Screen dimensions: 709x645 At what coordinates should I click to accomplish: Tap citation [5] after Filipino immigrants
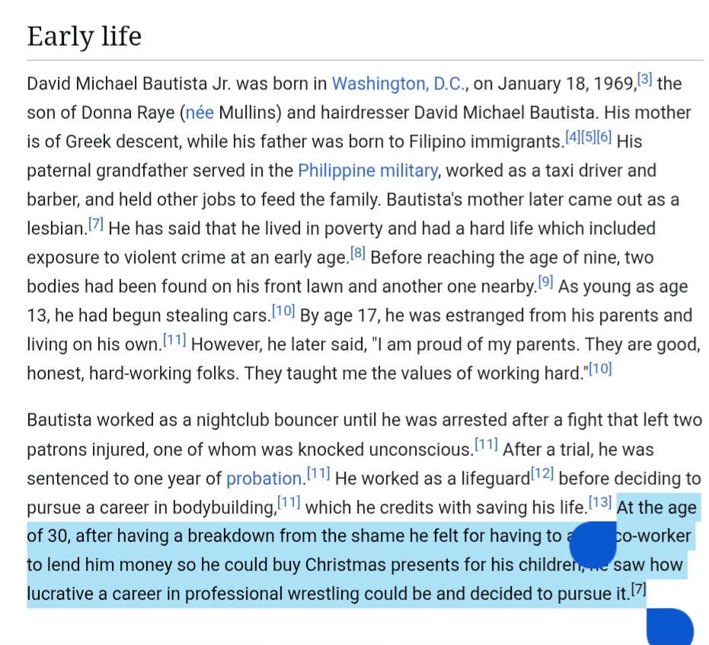pos(588,136)
